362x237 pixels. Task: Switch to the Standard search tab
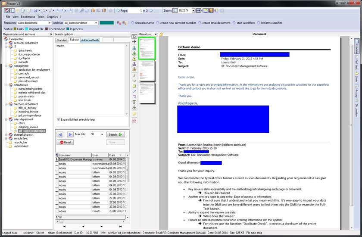coord(62,40)
